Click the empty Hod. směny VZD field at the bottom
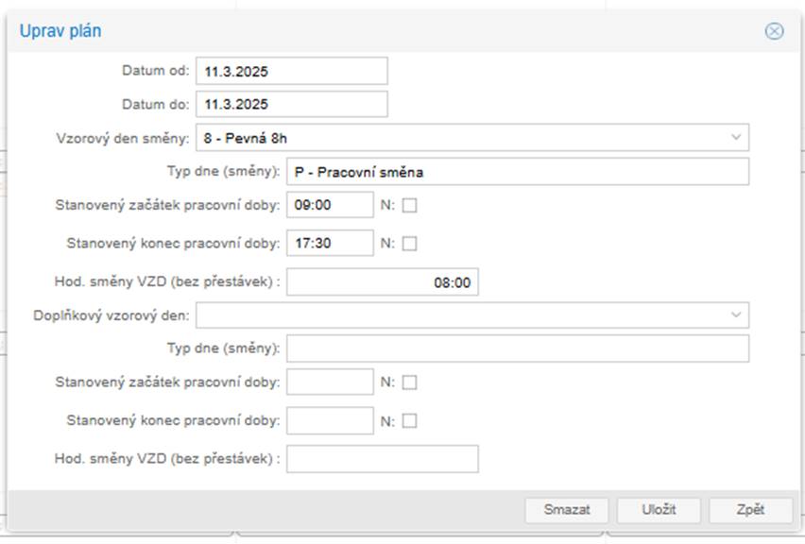 (382, 459)
